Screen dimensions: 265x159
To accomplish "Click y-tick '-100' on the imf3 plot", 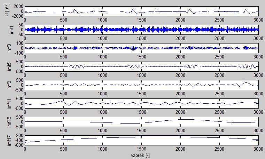I will coord(18,53).
